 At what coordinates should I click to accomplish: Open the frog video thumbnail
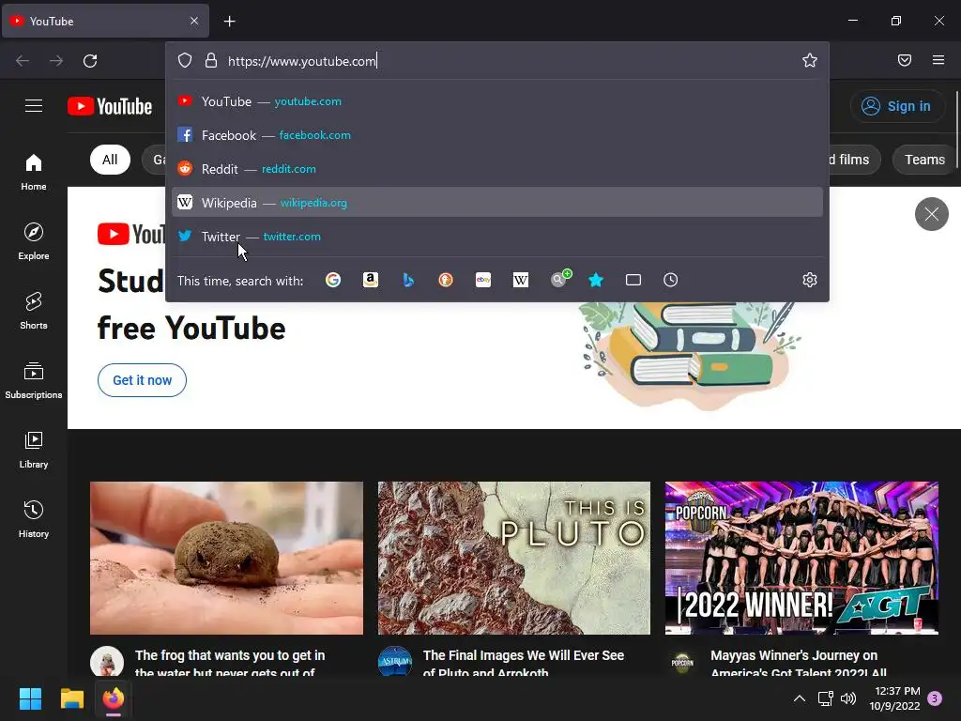[226, 558]
